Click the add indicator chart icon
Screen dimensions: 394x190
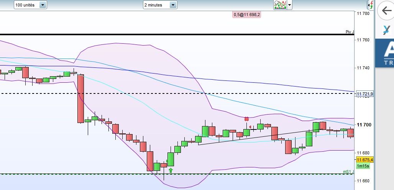[x=280, y=5]
